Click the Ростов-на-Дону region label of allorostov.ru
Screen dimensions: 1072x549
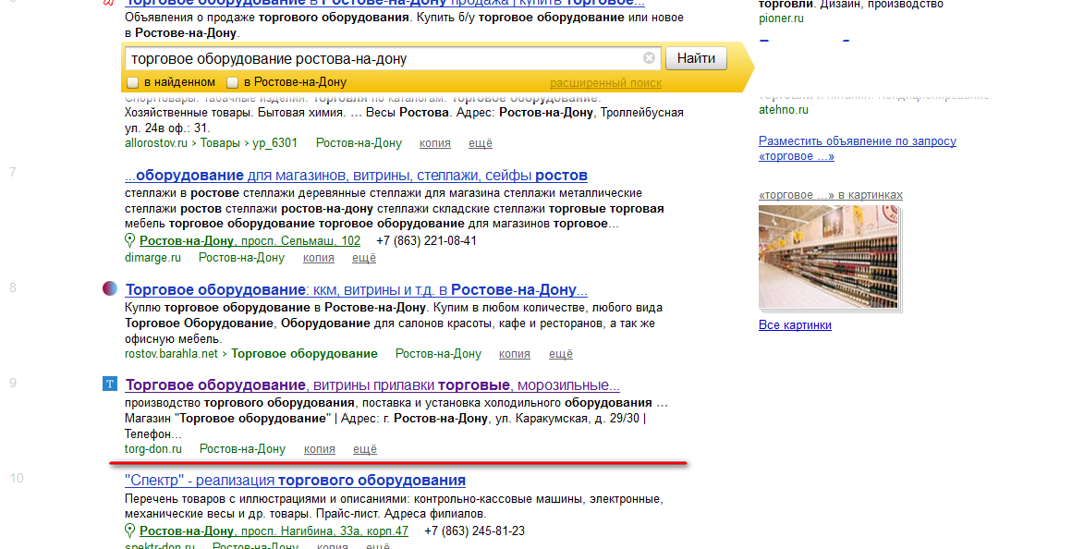pyautogui.click(x=359, y=143)
